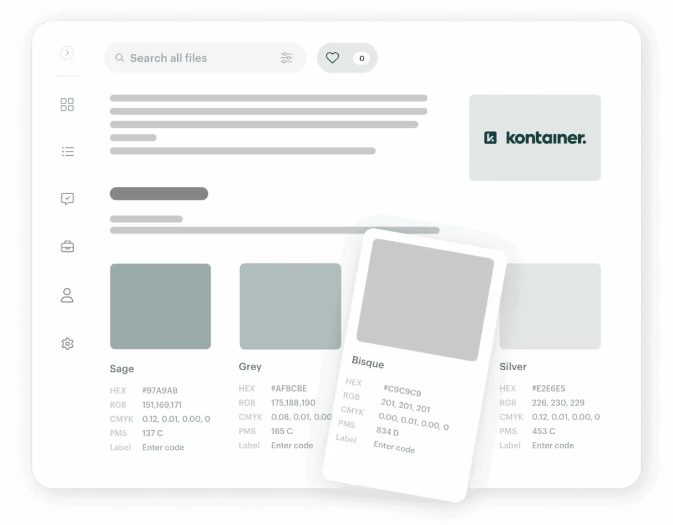Click the Bisque color name

click(x=368, y=362)
